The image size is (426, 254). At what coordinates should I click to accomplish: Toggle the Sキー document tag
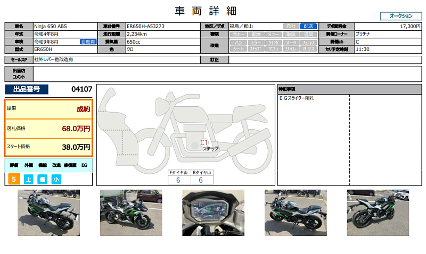coord(273,35)
